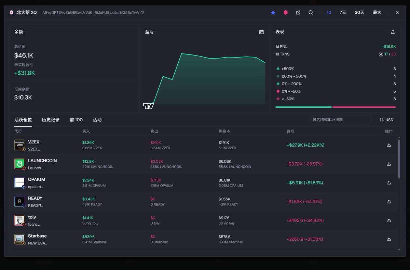Share the V2EX position row
The width and height of the screenshot is (410, 270).
(x=388, y=145)
